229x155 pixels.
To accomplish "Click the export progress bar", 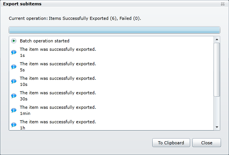I will 114,30.
